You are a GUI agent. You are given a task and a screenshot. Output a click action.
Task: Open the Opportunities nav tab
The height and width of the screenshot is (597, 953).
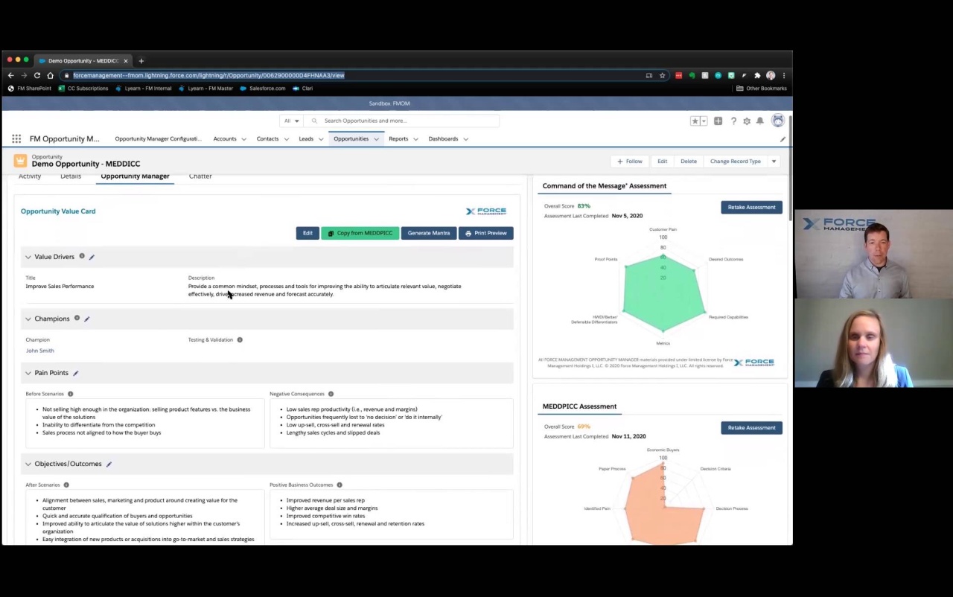(x=351, y=138)
